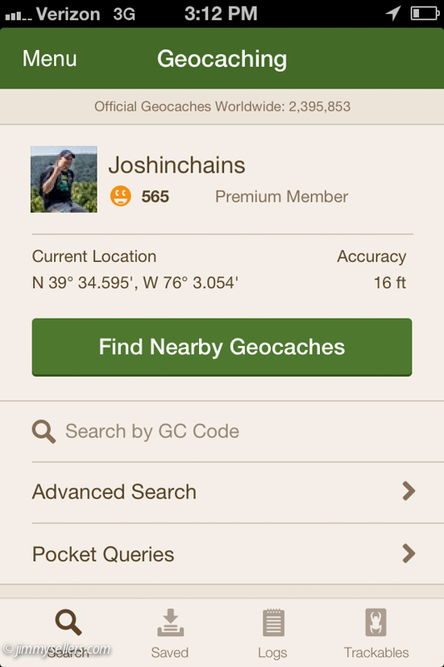The width and height of the screenshot is (444, 667).
Task: Tap the magnifier beside Search by GC Code
Action: (x=44, y=432)
